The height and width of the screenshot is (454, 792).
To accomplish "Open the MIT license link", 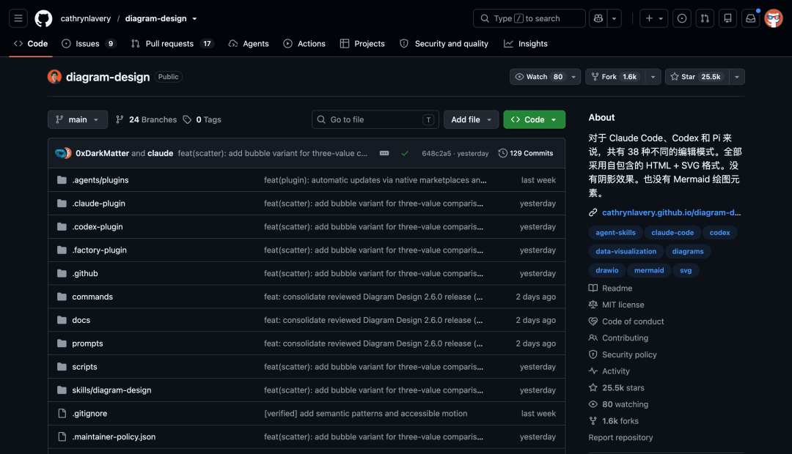I will coord(616,305).
